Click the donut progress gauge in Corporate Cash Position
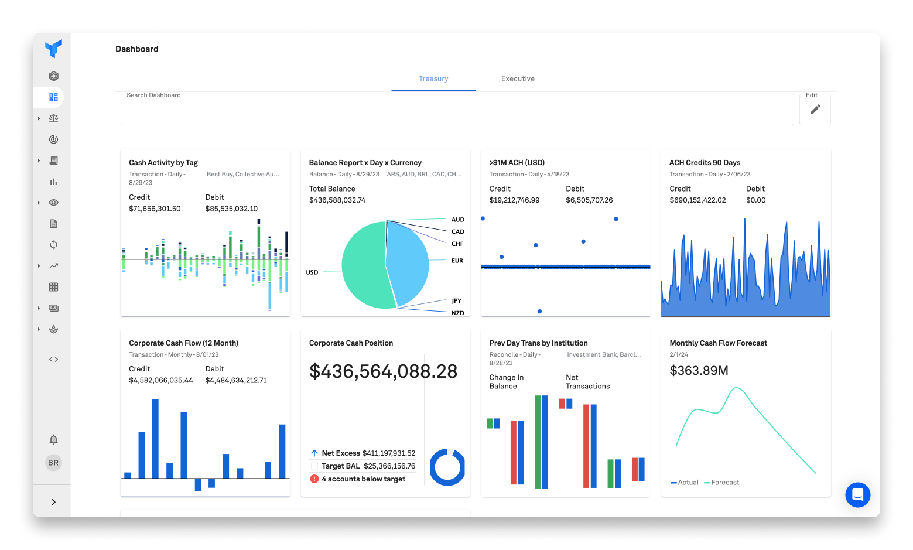 point(447,466)
